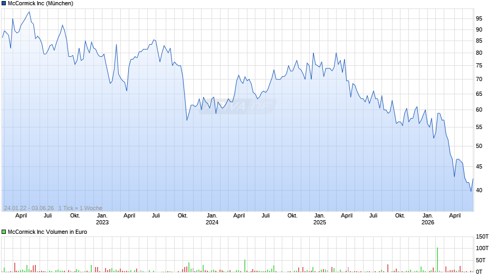Click the 'McCormick Inc (München)' chart title

(x=41, y=4)
